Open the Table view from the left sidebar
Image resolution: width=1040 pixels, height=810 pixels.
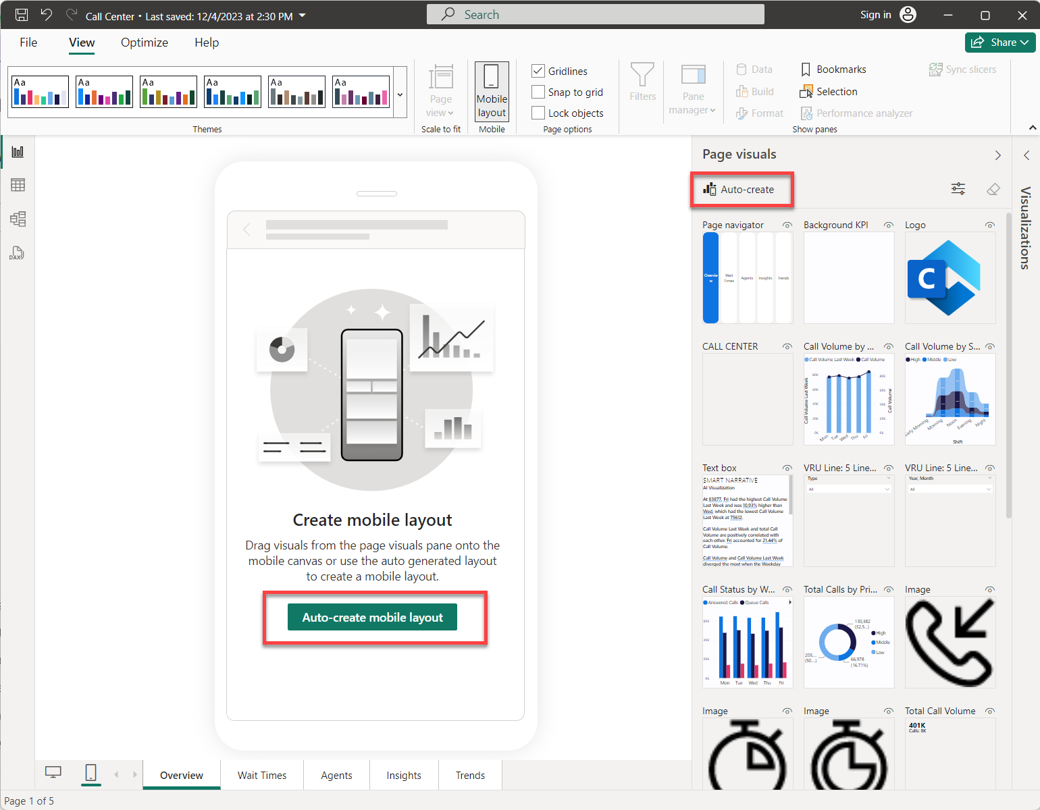(x=17, y=184)
